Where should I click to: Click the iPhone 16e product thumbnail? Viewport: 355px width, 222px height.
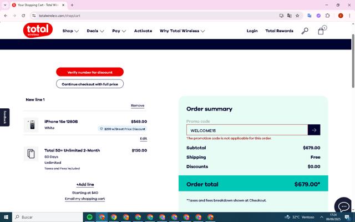(31, 125)
